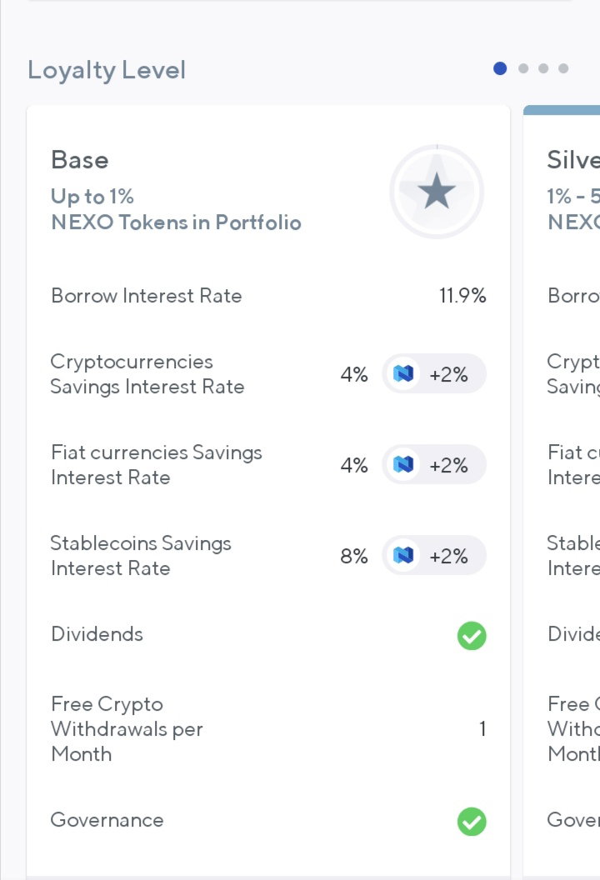
Task: Click the green Governance checkmark
Action: coord(472,822)
